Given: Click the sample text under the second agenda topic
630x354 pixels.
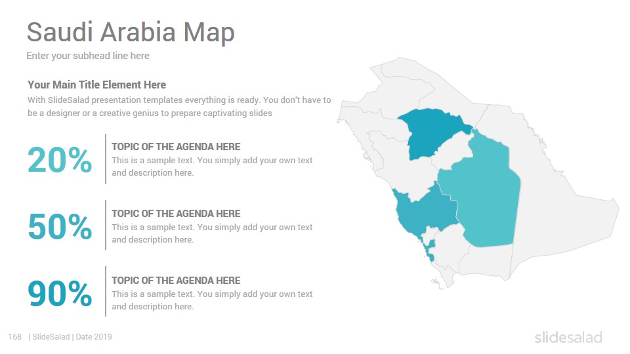Looking at the screenshot, I should 212,233.
